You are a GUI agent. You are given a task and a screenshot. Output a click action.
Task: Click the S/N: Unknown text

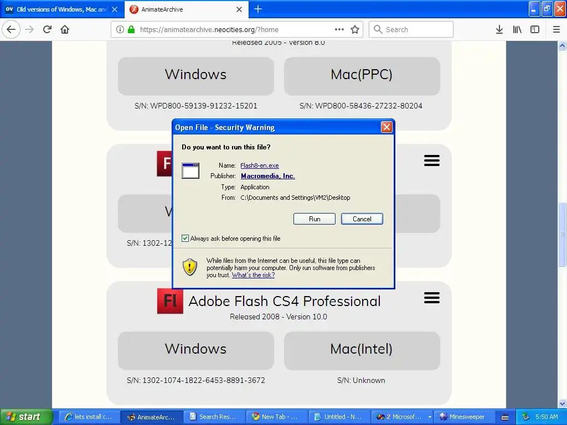point(361,380)
